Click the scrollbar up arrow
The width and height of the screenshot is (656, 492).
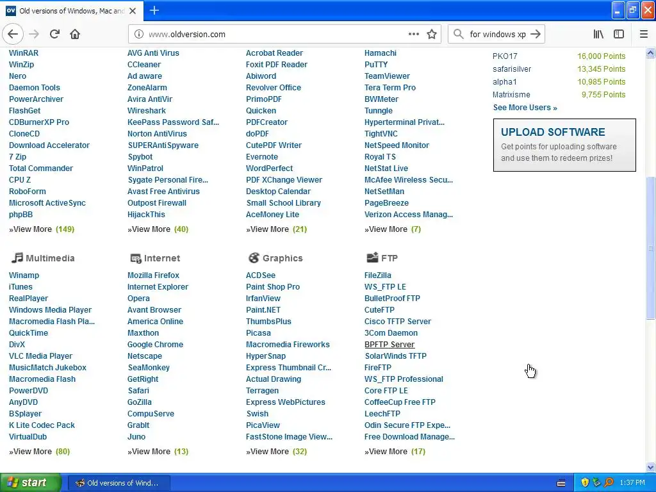(650, 53)
